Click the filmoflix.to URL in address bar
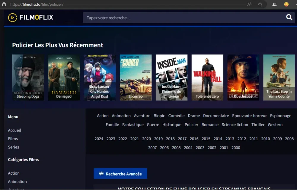 [37, 4]
